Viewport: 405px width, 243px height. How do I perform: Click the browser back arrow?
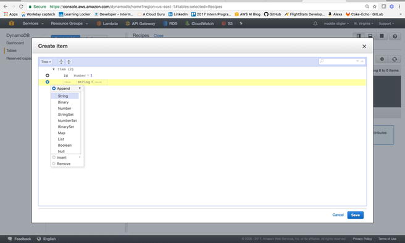pos(6,6)
